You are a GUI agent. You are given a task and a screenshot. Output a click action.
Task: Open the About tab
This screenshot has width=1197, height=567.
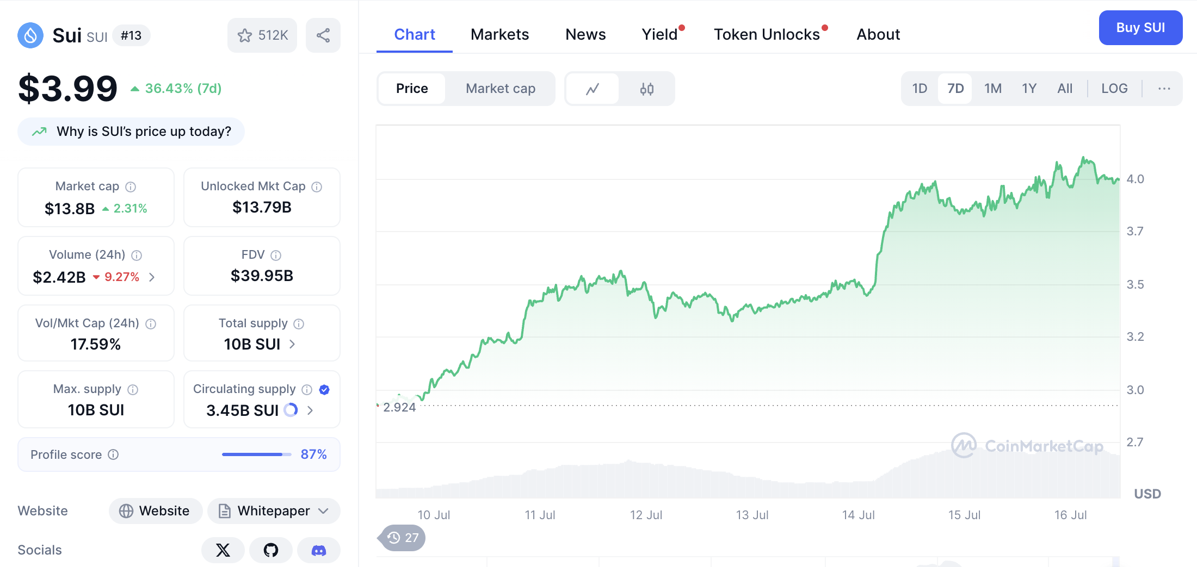pos(878,34)
